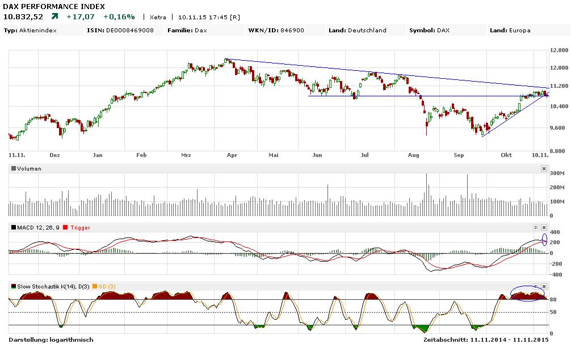Click the red Trigger legend square
The image size is (571, 344).
click(x=65, y=227)
